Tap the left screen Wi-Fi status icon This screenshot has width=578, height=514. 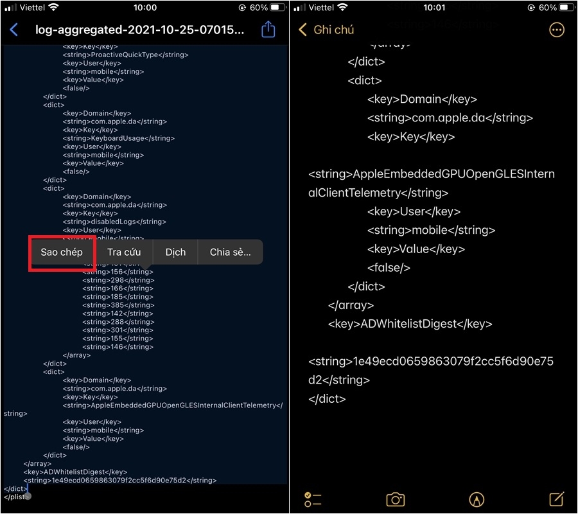click(x=53, y=7)
